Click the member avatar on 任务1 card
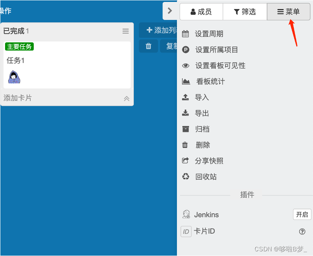 [14, 77]
